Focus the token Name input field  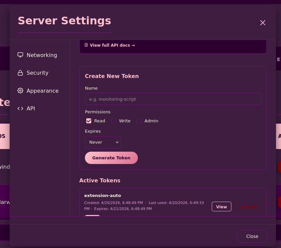tap(173, 99)
